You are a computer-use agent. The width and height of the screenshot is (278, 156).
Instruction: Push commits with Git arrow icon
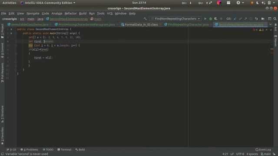pos(245,19)
